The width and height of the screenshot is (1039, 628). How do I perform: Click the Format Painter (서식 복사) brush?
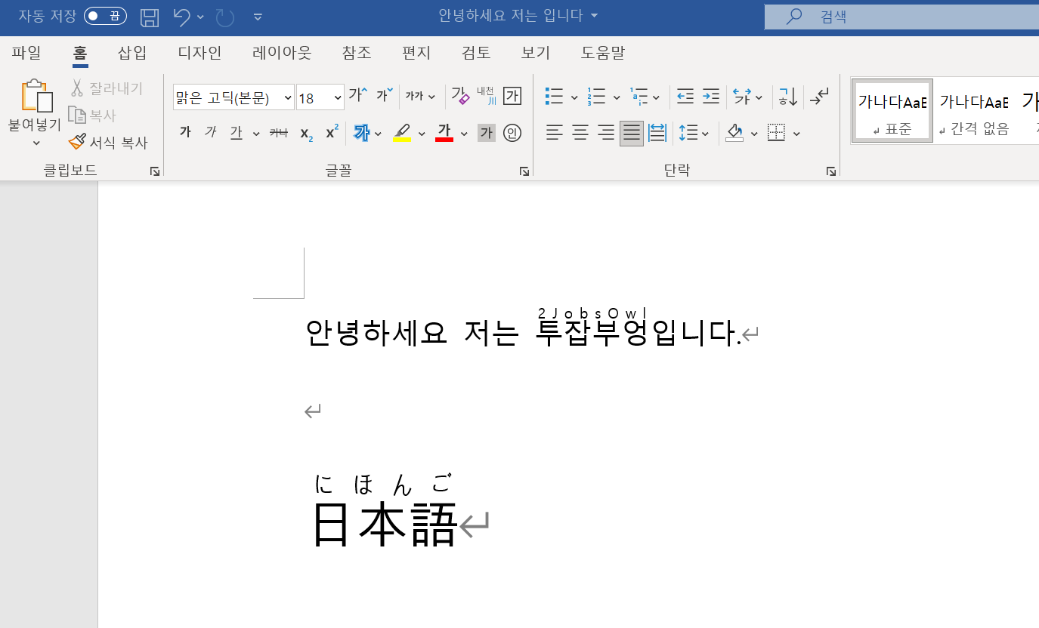[108, 142]
